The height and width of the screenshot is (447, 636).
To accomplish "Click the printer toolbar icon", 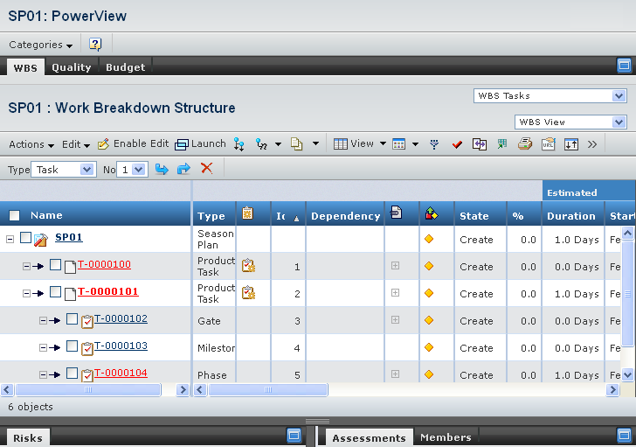I will [525, 143].
